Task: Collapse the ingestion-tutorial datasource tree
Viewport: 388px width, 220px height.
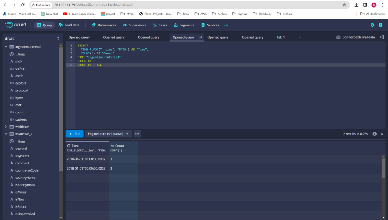Action: [x=6, y=47]
